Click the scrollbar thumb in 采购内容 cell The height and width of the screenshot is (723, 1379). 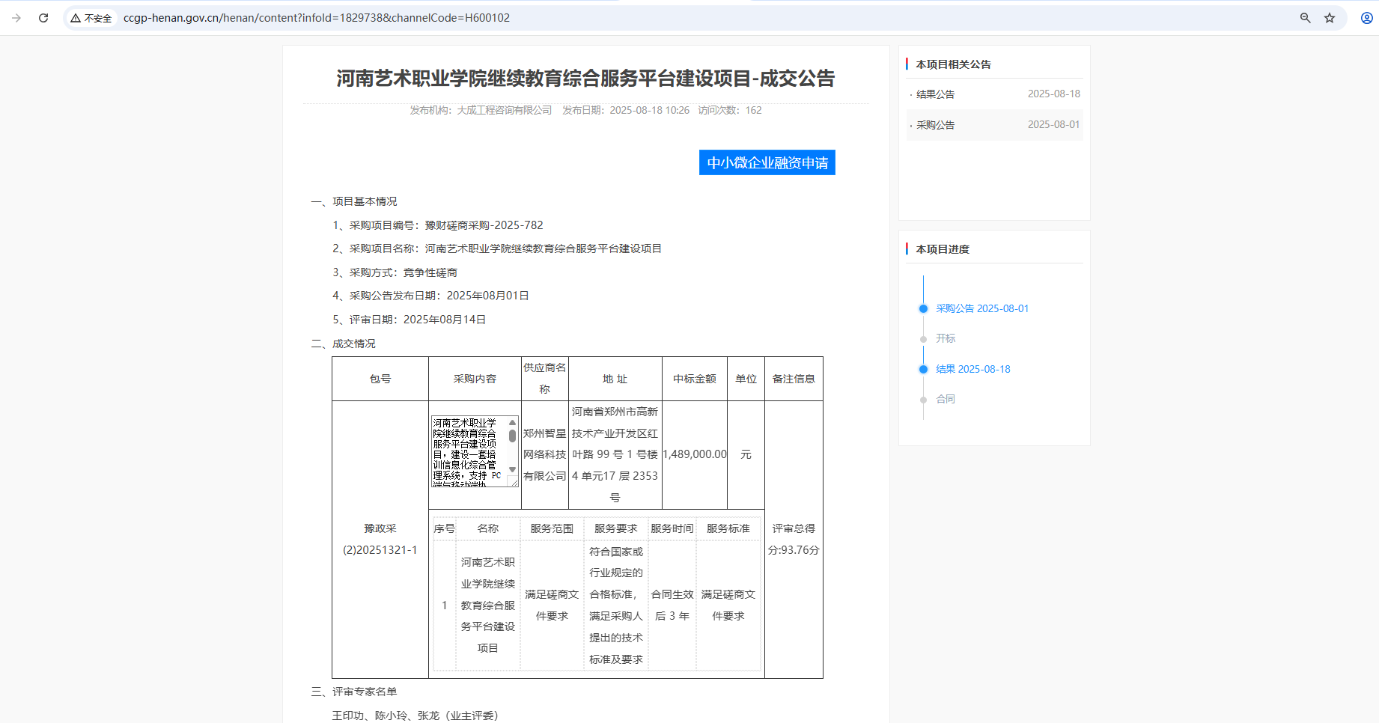pos(512,436)
